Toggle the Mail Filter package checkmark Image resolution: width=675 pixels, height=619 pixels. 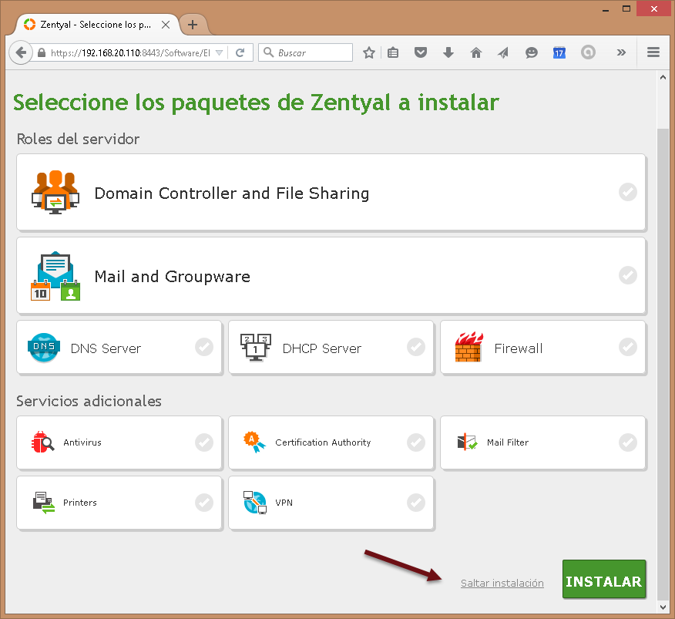628,442
